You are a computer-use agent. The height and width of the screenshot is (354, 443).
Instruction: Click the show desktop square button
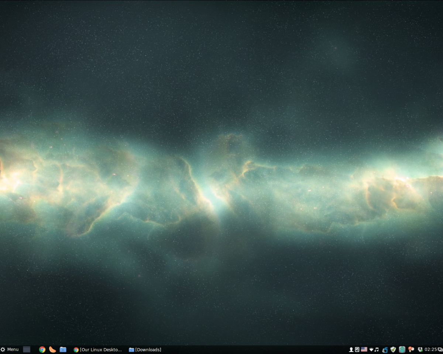27,349
